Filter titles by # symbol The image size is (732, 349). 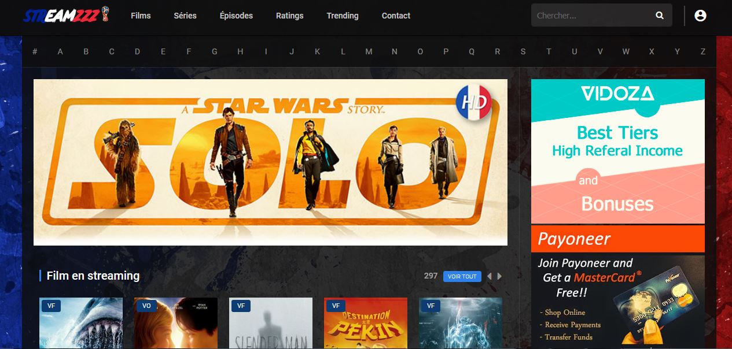coord(35,51)
